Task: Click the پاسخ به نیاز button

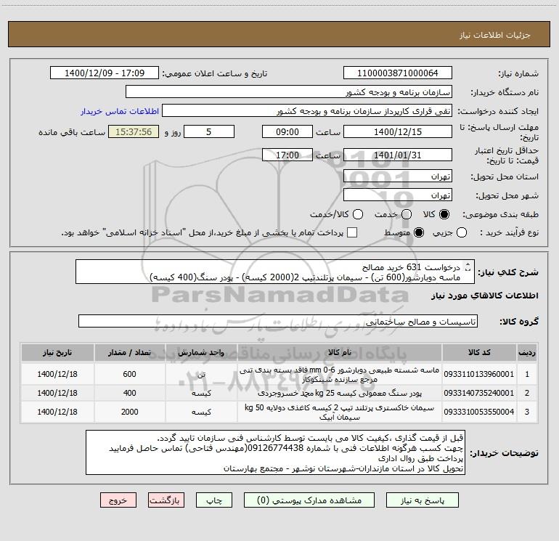Action: 423,500
